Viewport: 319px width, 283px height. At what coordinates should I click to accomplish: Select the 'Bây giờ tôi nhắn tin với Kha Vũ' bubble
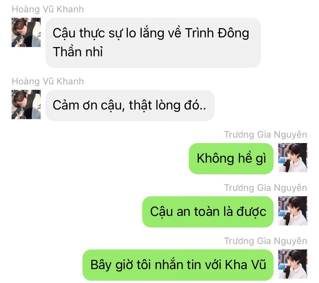(178, 265)
